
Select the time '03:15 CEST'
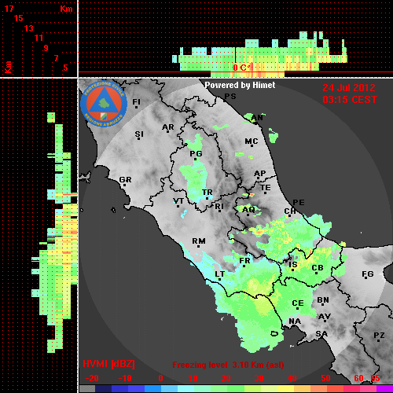pos(350,100)
